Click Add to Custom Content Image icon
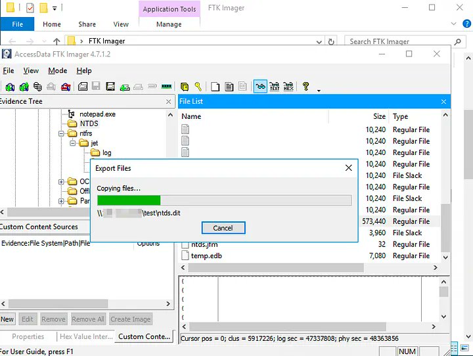Screen dimensions: 473x356 point(125,87)
